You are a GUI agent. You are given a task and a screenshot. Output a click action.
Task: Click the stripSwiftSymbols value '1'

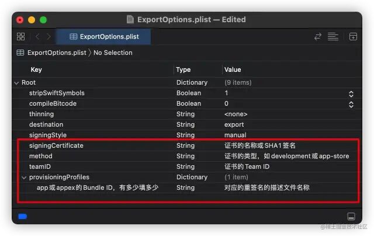pos(226,93)
